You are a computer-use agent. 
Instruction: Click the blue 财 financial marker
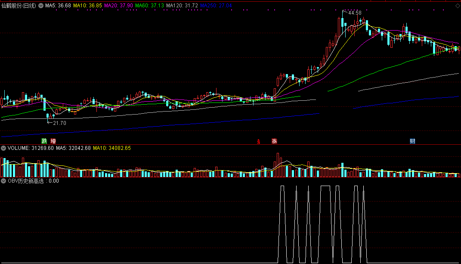(x=412, y=141)
